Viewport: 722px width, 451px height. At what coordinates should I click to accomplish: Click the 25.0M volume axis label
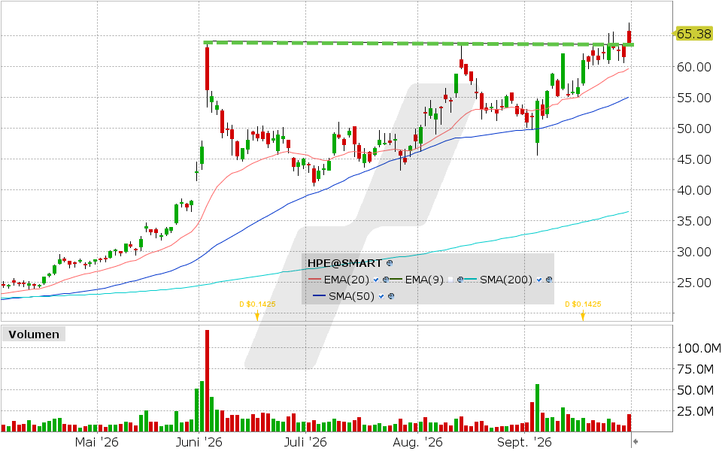[695, 411]
